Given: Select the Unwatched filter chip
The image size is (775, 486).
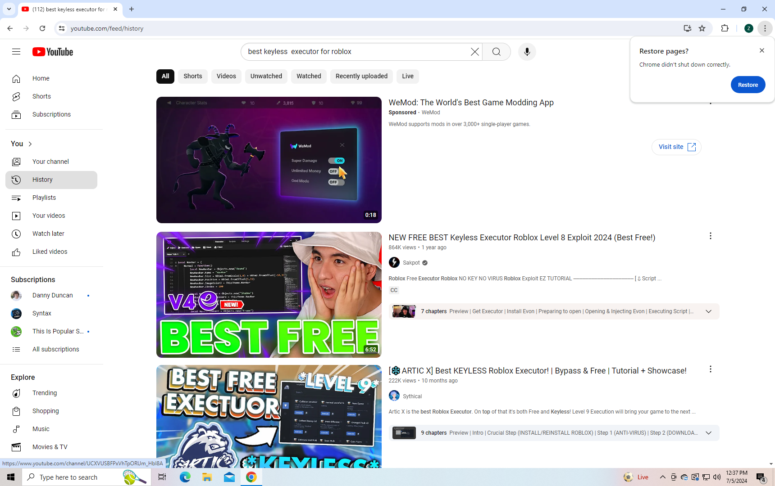Looking at the screenshot, I should click(x=266, y=76).
